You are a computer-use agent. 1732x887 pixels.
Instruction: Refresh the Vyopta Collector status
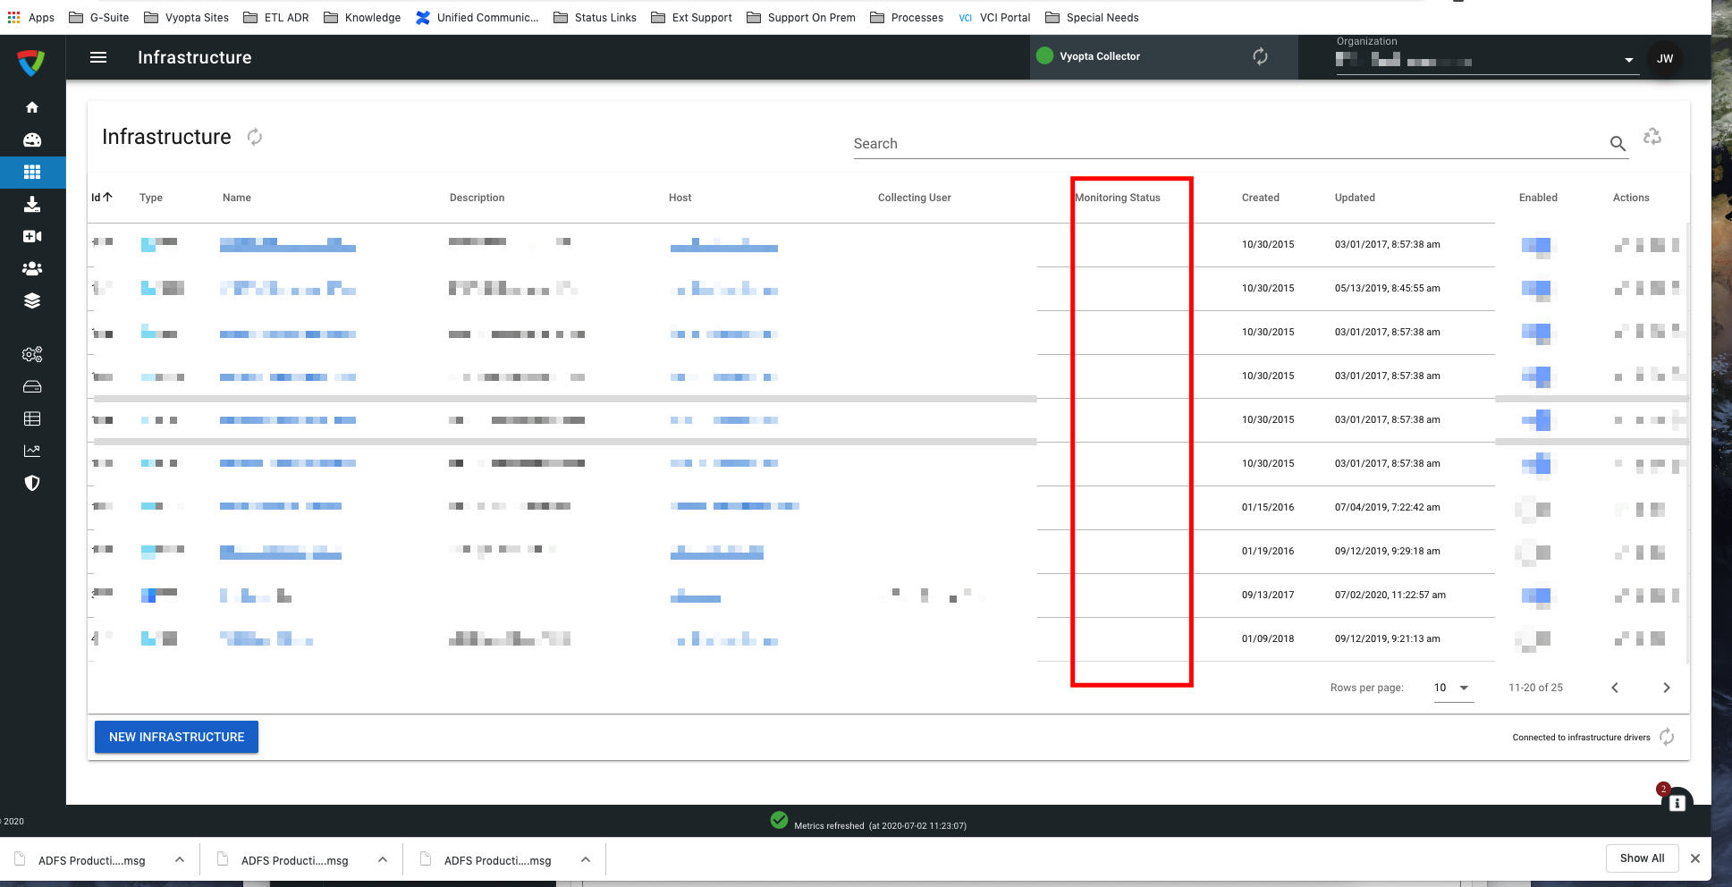[1260, 56]
